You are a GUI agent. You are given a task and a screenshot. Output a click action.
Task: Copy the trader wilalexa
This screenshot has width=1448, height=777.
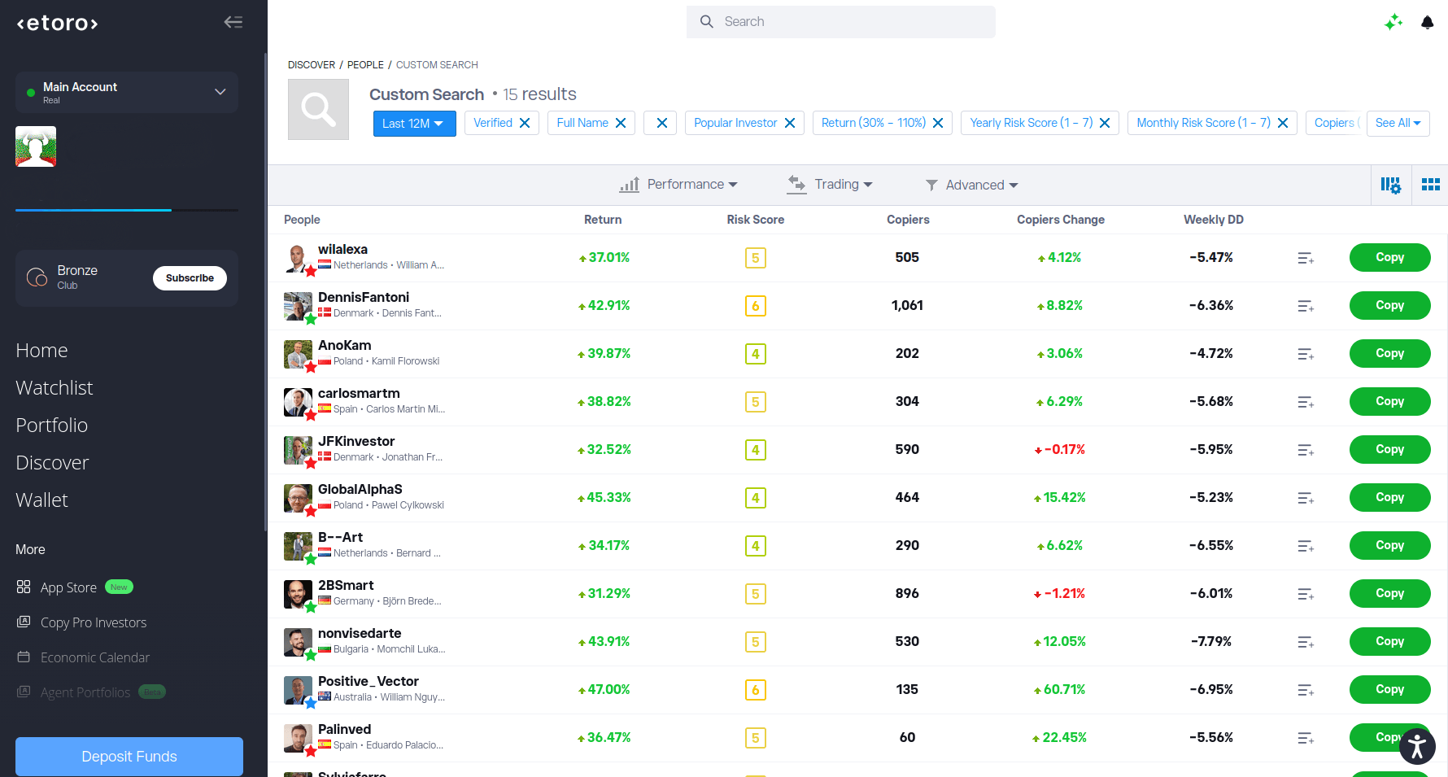click(x=1389, y=258)
